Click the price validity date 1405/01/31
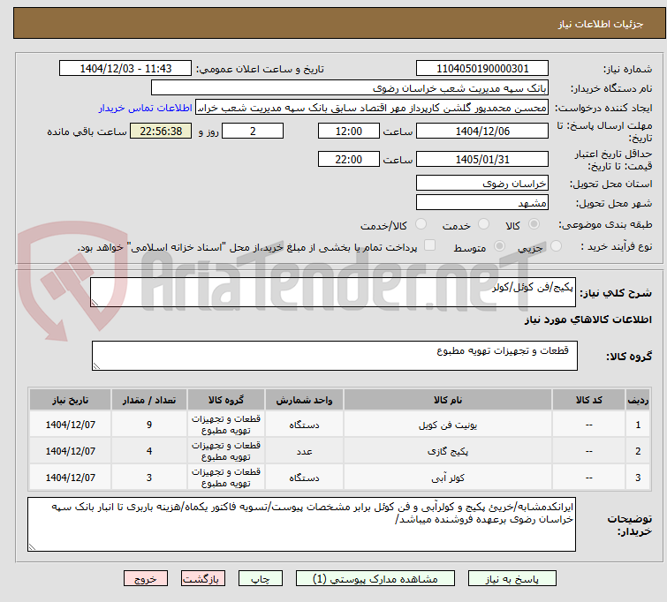667x602 pixels. [482, 159]
